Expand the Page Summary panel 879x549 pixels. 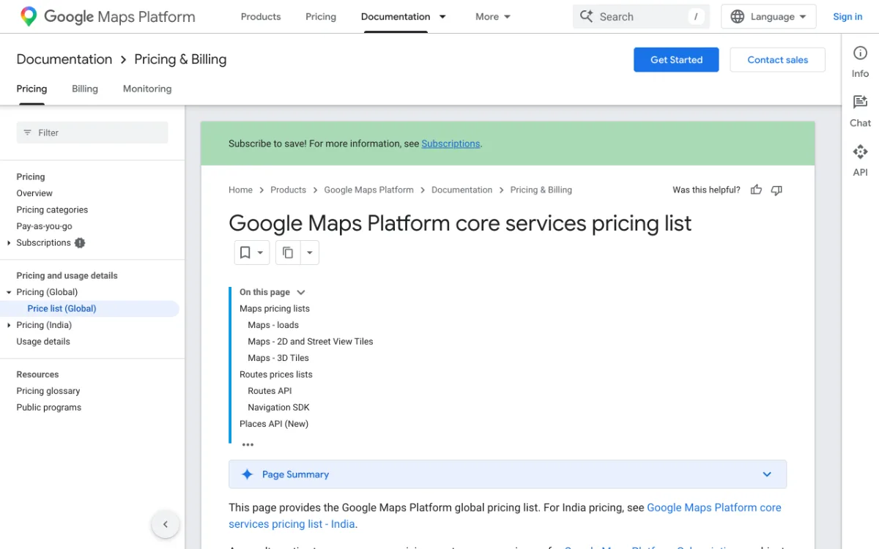[x=767, y=474]
